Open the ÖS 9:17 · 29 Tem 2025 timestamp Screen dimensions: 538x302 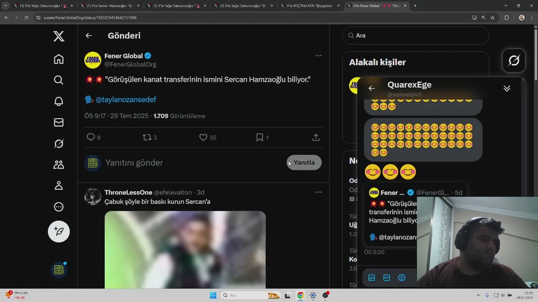coord(116,116)
